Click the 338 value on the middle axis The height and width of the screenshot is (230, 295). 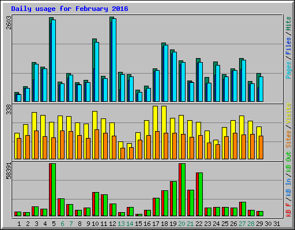[x=9, y=110]
